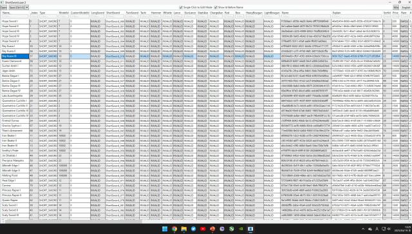Click the Open button
412x234 pixels.
pos(4,7)
